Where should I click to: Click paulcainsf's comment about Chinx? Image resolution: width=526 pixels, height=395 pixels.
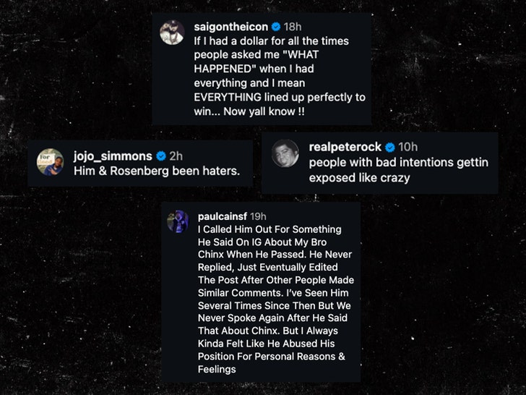[276, 300]
